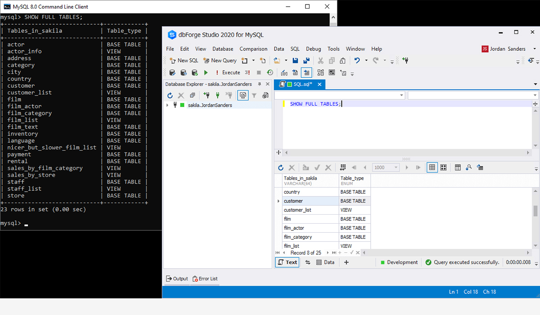The image size is (540, 315).
Task: Go to the next record in navigator
Action: point(328,253)
